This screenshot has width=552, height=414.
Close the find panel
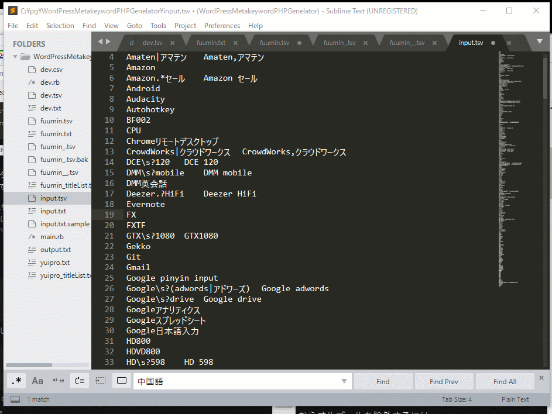pos(541,378)
